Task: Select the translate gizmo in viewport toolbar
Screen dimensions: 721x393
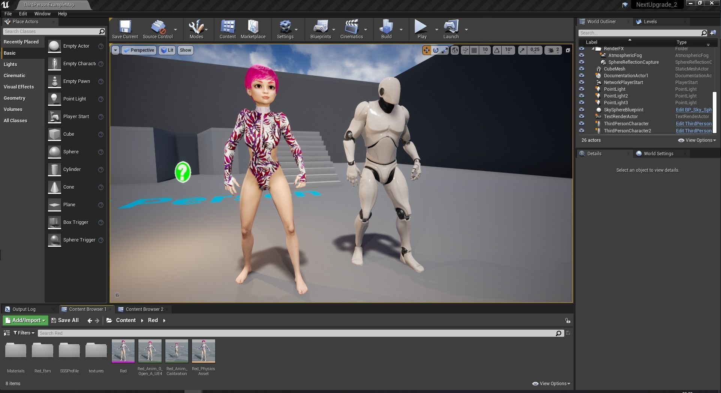Action: [x=426, y=50]
